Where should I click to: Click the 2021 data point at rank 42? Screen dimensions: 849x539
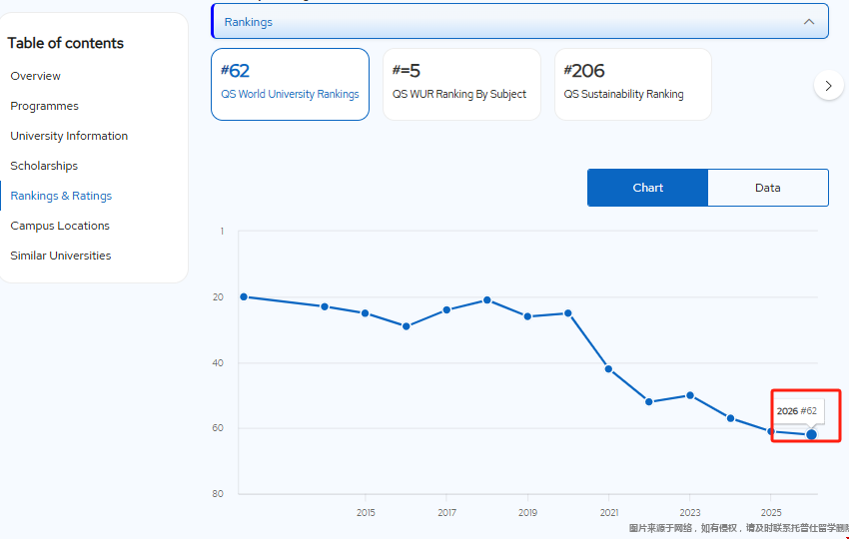pos(608,369)
